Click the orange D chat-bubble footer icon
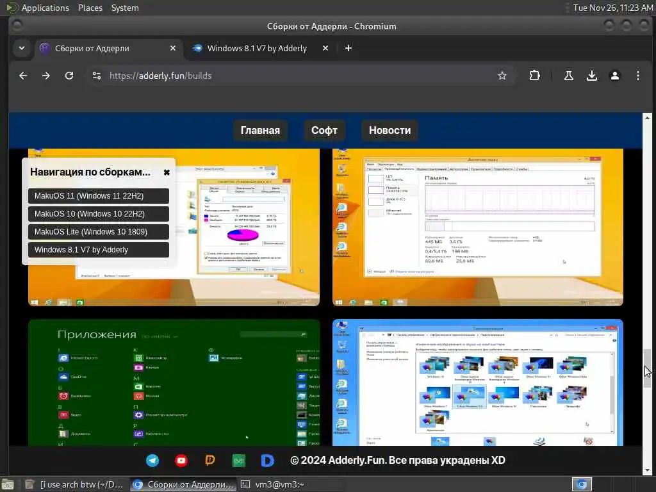656x492 pixels. coord(210,461)
